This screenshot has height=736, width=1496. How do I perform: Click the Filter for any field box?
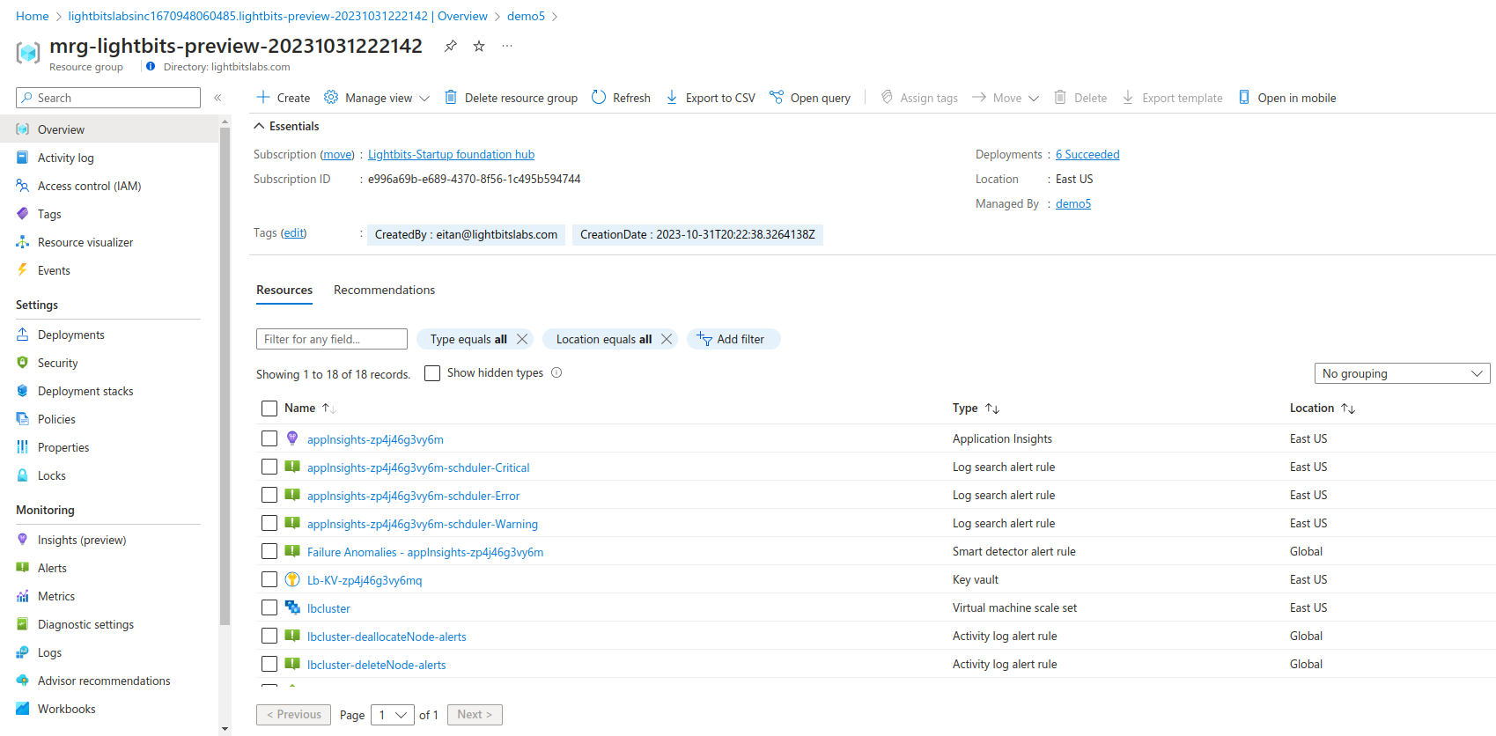tap(332, 339)
